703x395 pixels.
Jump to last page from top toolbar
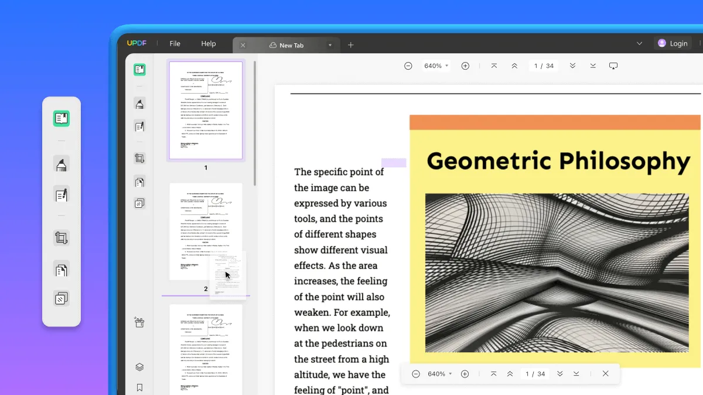pyautogui.click(x=593, y=66)
